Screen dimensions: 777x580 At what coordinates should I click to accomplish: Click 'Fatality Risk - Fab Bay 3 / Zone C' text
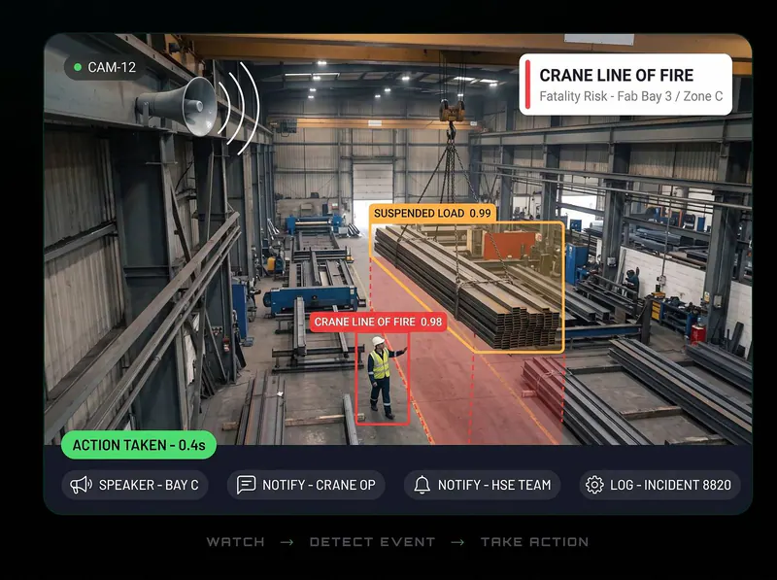pos(630,96)
